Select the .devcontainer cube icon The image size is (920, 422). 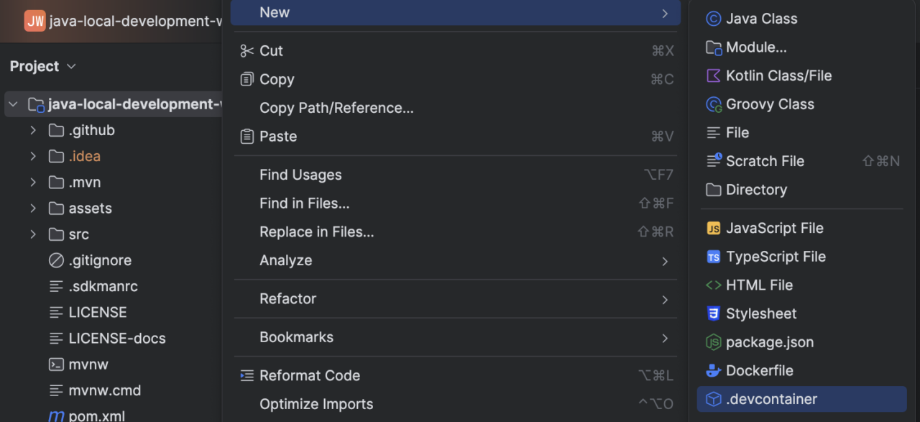pyautogui.click(x=713, y=399)
